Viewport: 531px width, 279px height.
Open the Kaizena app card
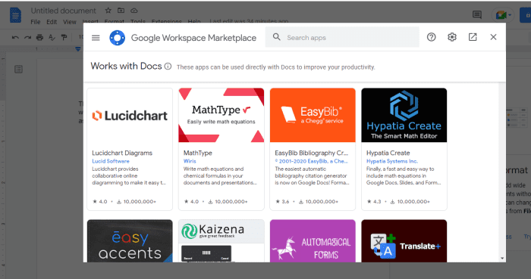click(222, 241)
